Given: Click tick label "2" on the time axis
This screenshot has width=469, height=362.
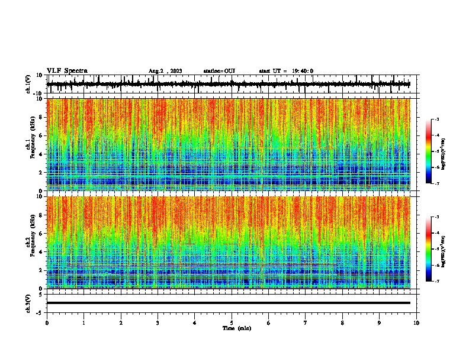Looking at the screenshot, I should (121, 323).
